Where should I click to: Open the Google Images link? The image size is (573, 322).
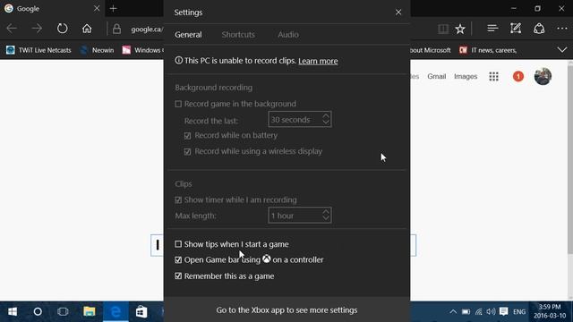[x=466, y=76]
